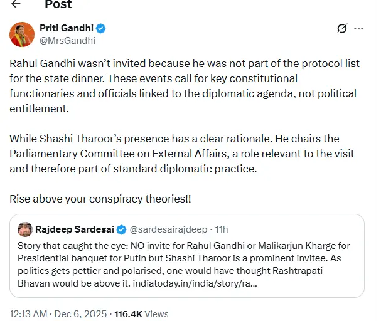
Task: Click the Post heading at the top
Action: click(58, 4)
